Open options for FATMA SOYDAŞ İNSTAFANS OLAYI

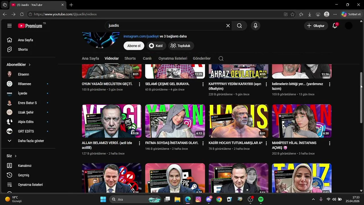(x=203, y=143)
